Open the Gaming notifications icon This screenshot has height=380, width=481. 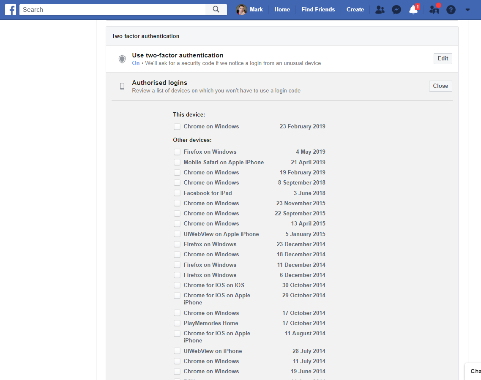click(433, 9)
